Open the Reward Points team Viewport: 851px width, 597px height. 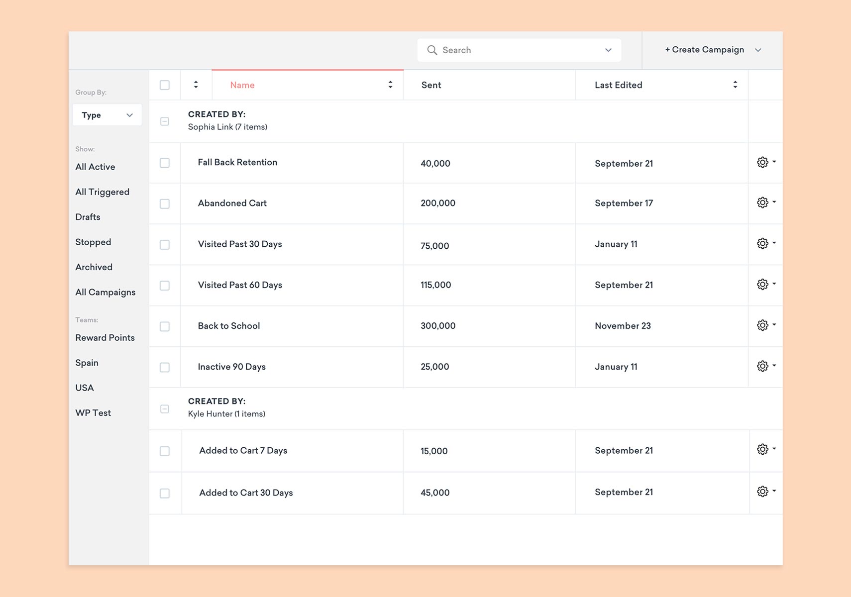pyautogui.click(x=105, y=338)
